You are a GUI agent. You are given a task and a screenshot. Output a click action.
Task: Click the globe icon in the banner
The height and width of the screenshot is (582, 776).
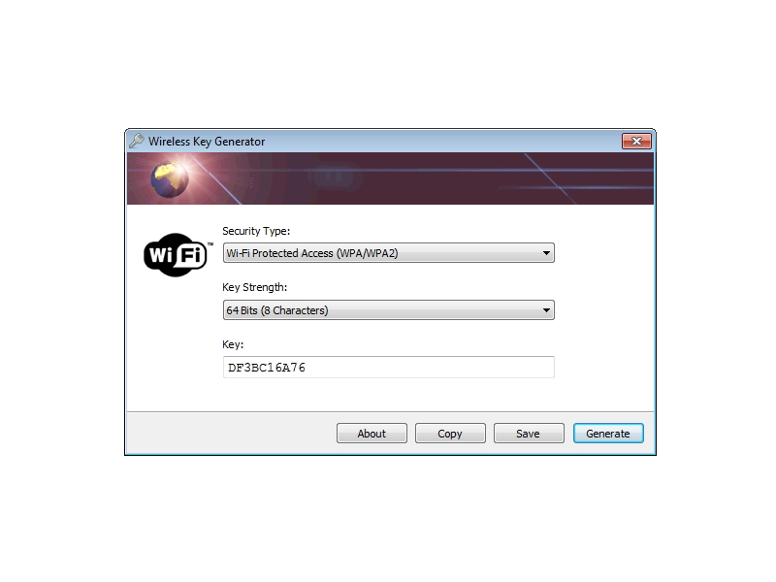[x=169, y=179]
